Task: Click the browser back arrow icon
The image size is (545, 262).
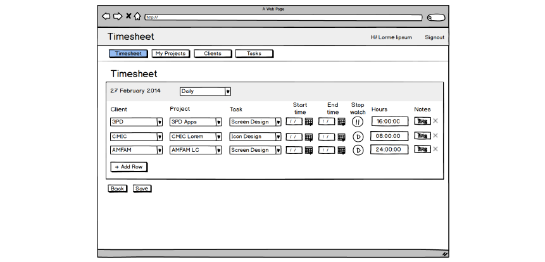Action: [106, 16]
